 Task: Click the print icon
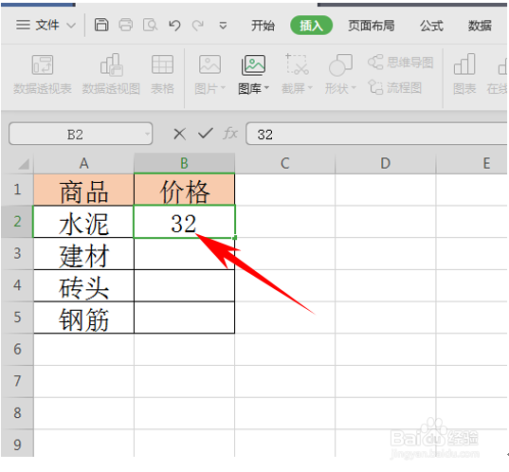[x=126, y=25]
